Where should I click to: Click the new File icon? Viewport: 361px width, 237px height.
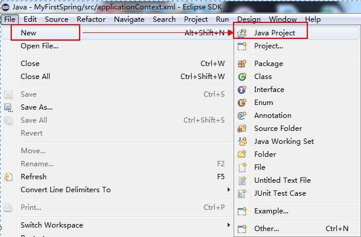[x=242, y=167]
